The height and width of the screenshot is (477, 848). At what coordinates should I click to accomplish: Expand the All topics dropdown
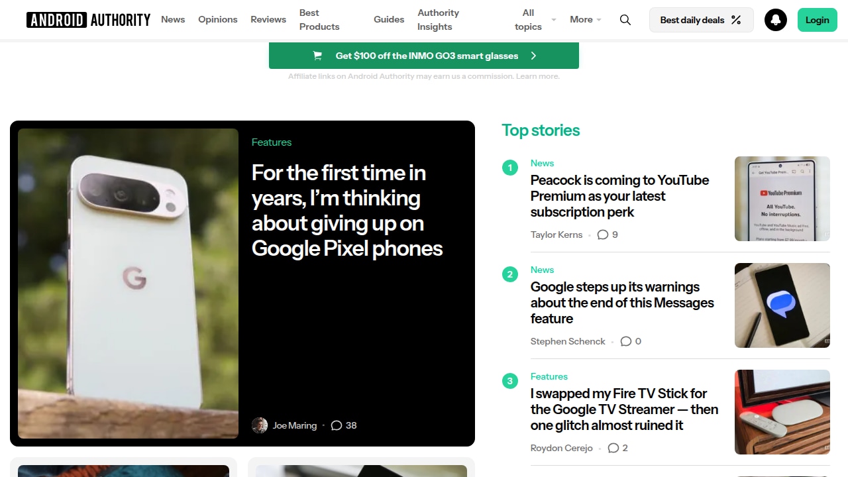[x=535, y=20]
